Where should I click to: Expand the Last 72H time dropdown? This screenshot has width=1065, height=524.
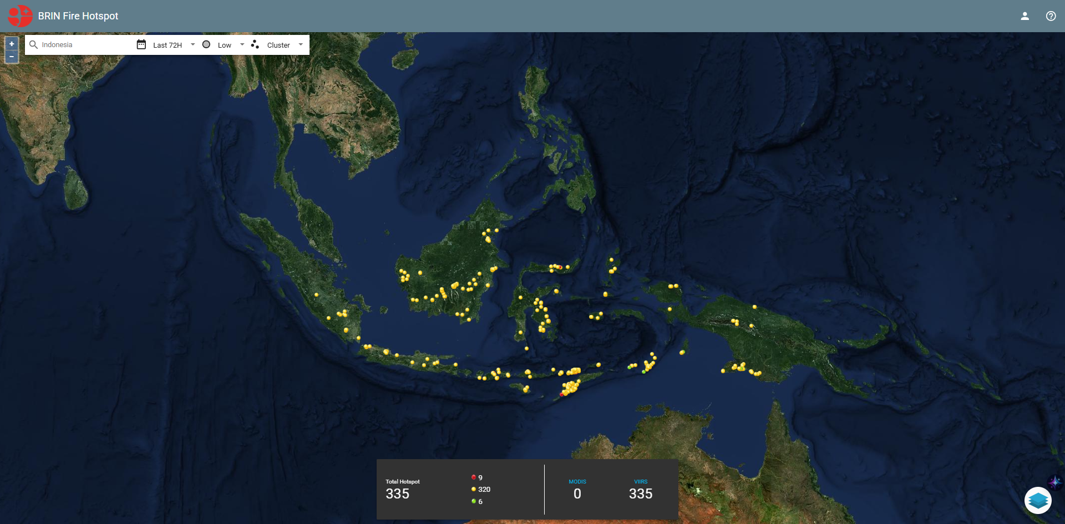tap(192, 45)
